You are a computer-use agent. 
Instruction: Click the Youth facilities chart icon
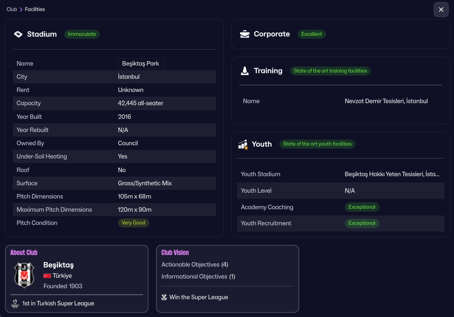pyautogui.click(x=243, y=144)
